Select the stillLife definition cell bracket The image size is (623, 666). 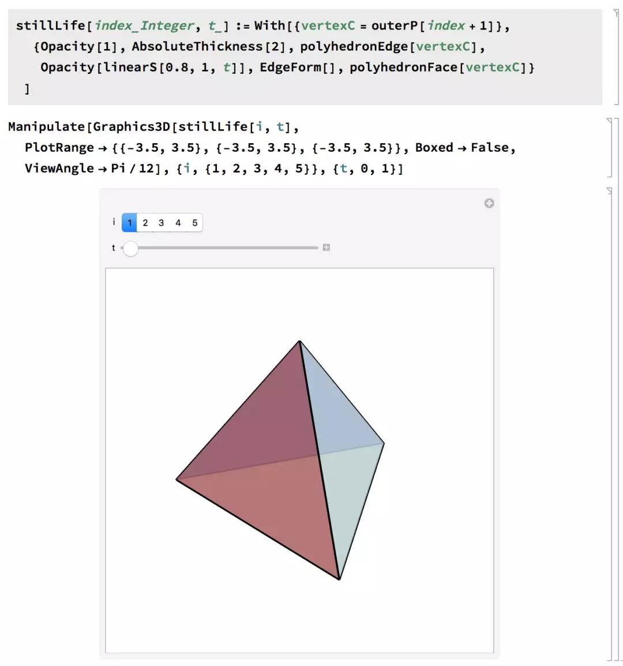click(616, 57)
